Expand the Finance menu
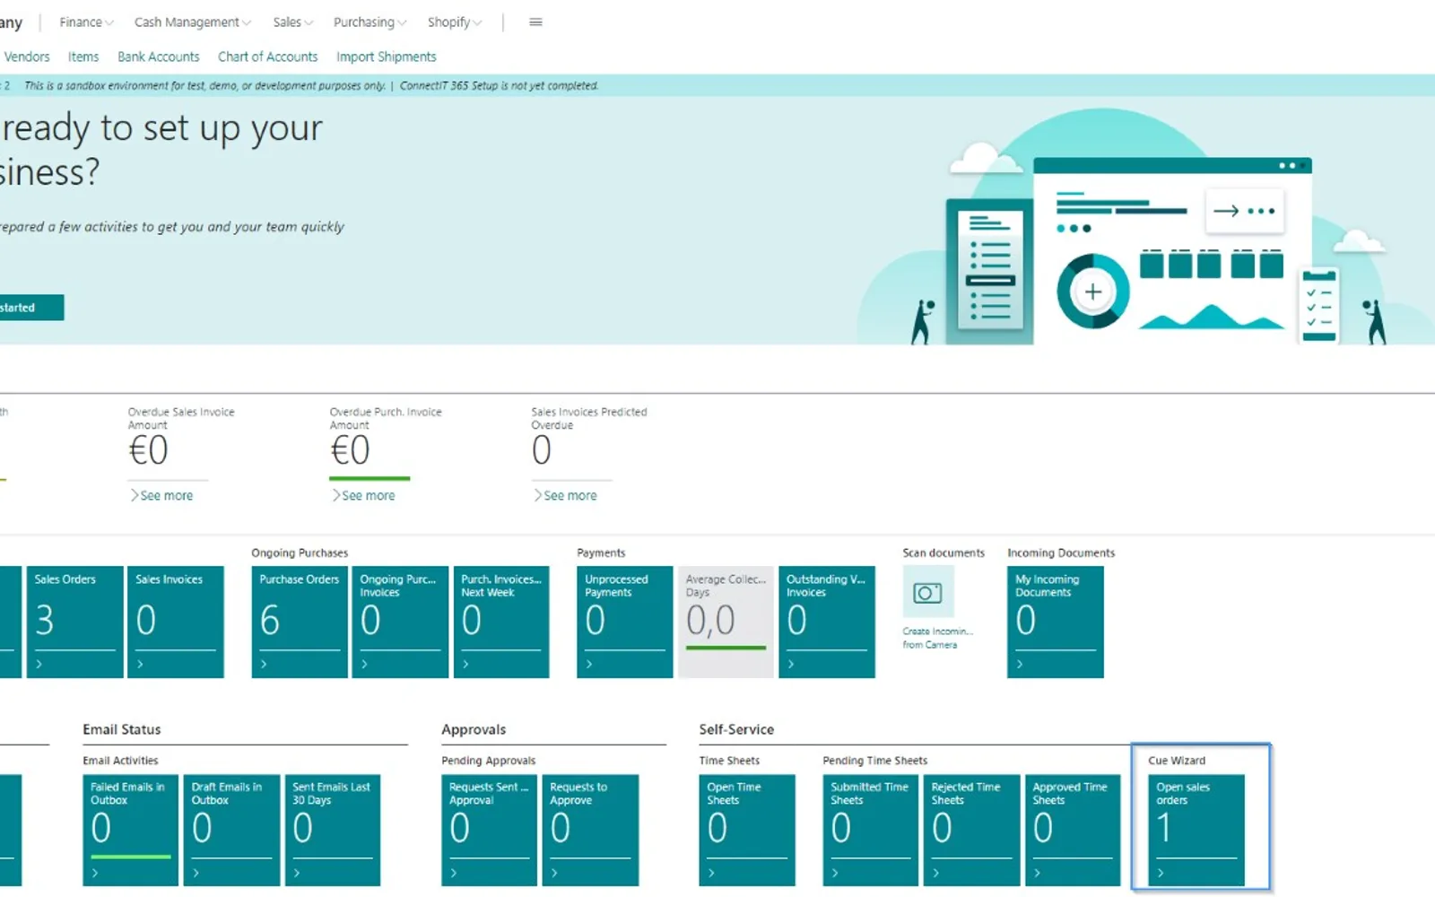This screenshot has height=897, width=1435. (x=86, y=22)
